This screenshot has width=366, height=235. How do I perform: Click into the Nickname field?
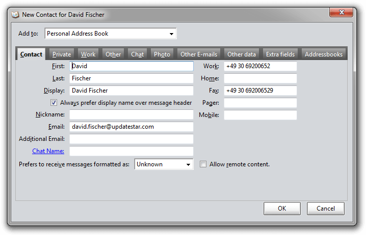click(x=132, y=115)
